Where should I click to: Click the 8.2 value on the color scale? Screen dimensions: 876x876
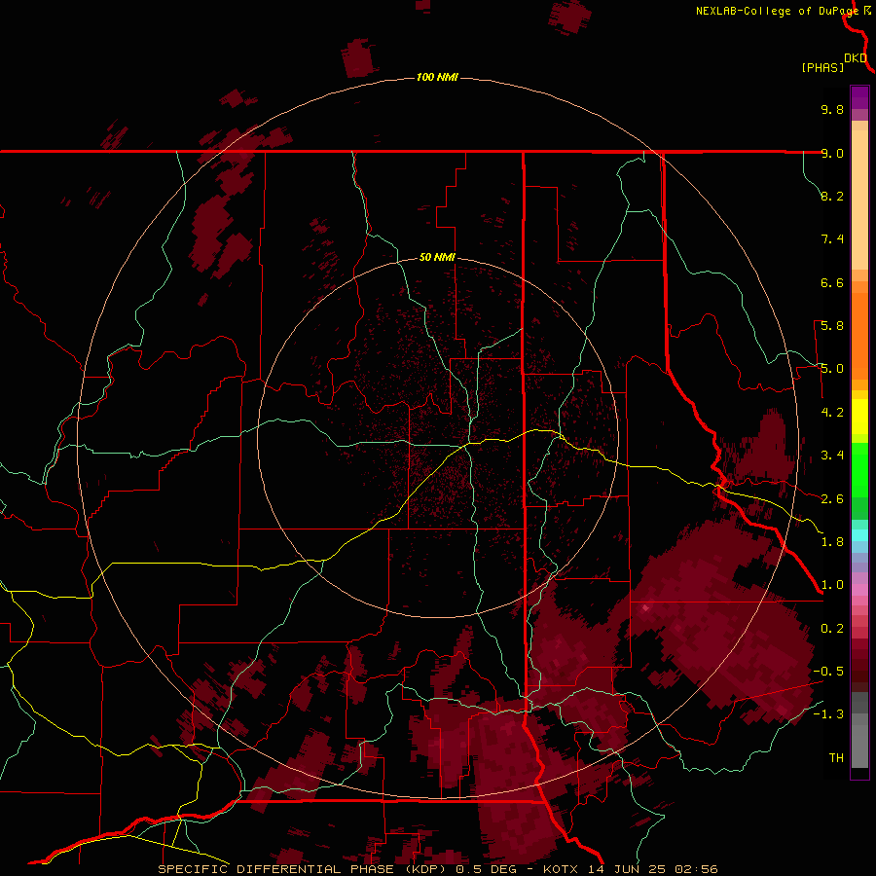pyautogui.click(x=832, y=196)
